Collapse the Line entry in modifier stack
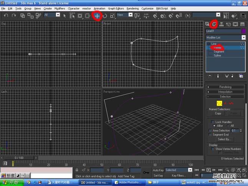This screenshot has height=186, width=248. coord(209,44)
